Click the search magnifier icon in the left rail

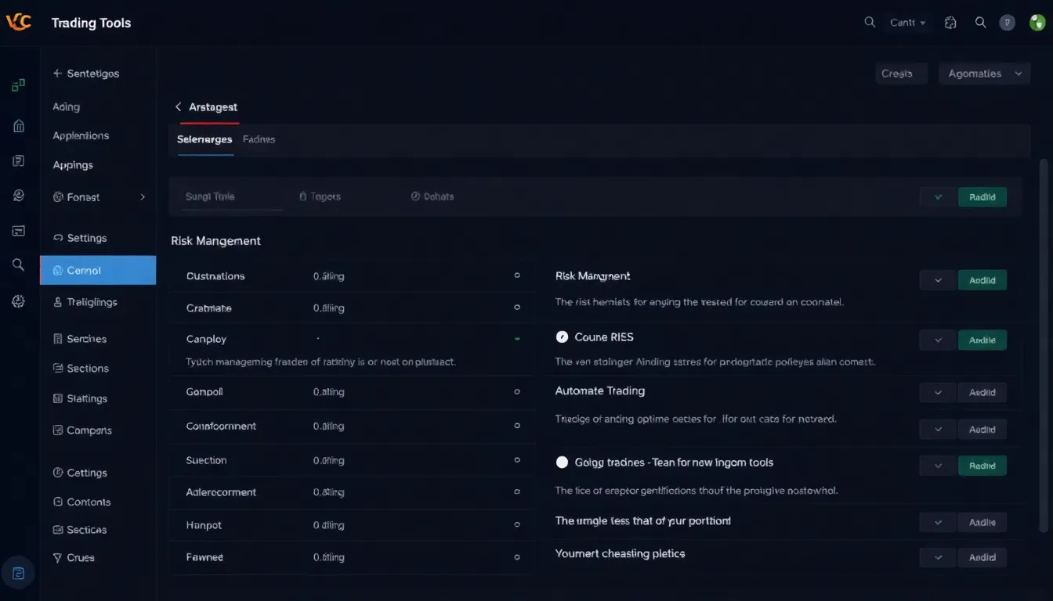point(18,265)
